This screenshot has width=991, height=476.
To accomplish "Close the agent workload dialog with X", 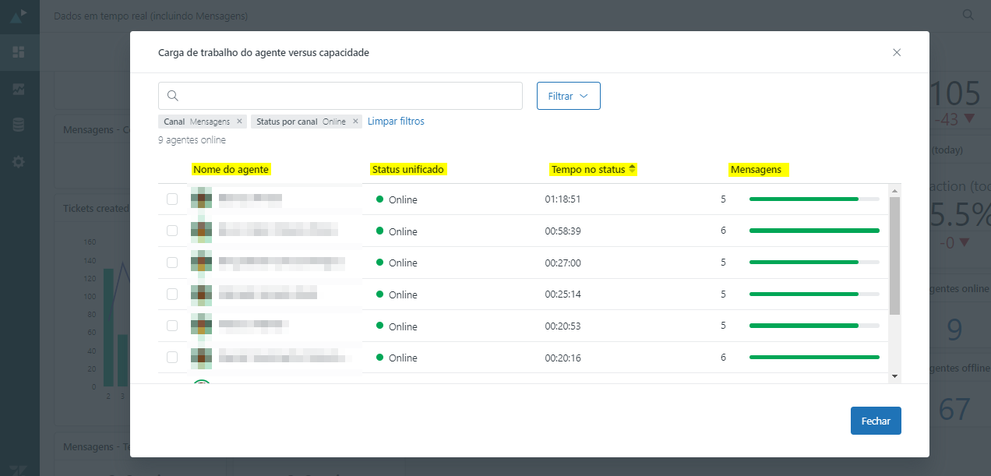I will 897,53.
